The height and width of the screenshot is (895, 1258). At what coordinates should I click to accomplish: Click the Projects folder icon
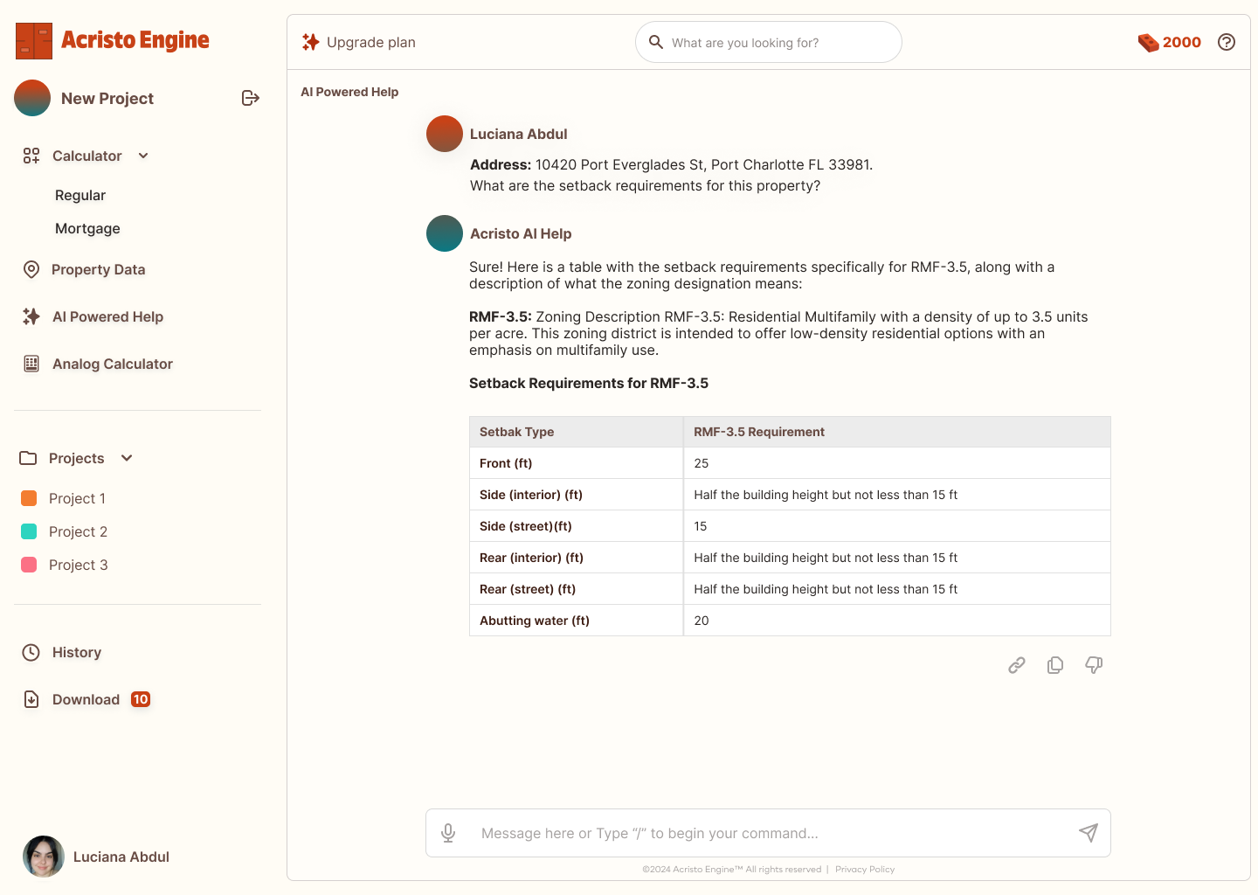(28, 458)
